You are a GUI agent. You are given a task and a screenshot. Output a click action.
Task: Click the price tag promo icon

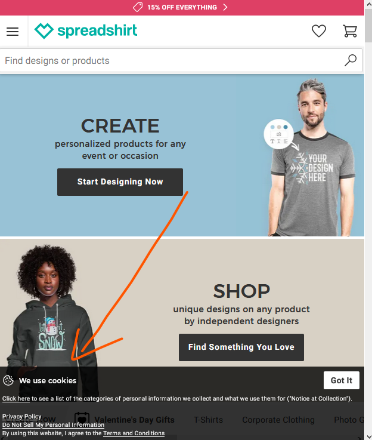[x=138, y=7]
